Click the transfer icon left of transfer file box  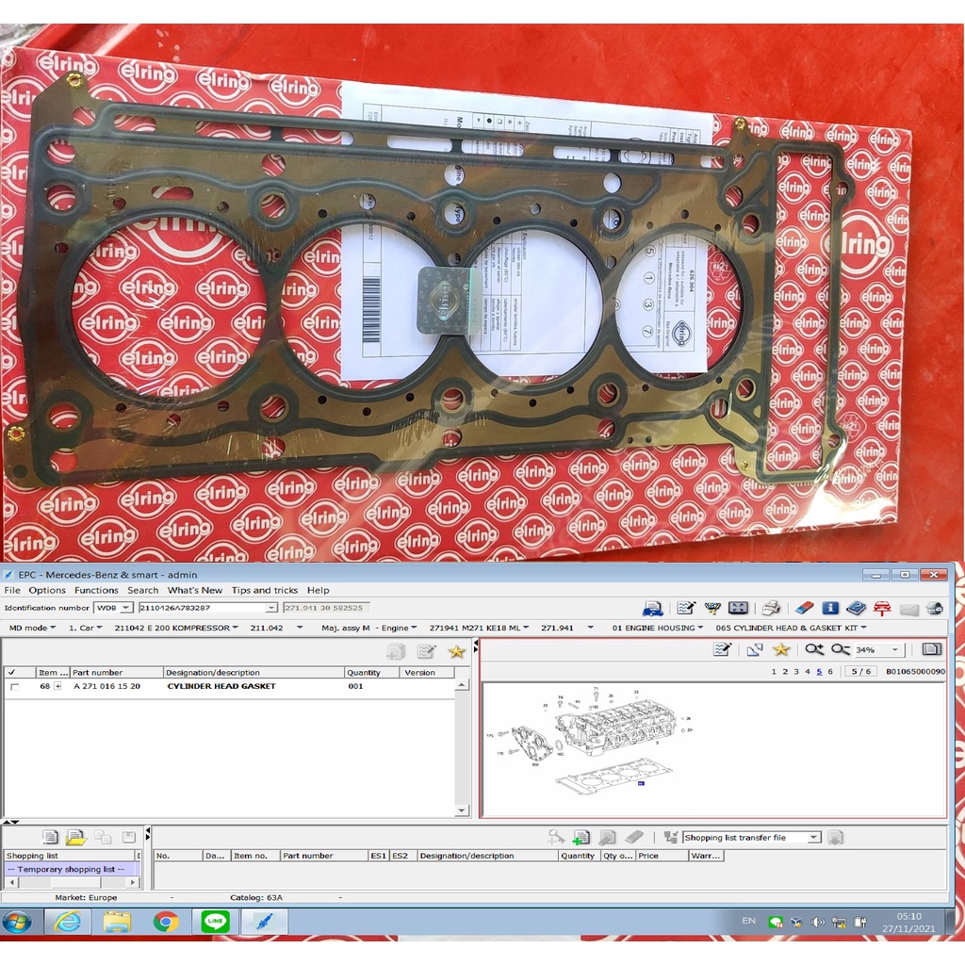(670, 837)
